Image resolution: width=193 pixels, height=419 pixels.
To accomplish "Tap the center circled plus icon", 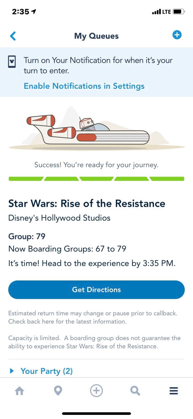I will [x=97, y=391].
